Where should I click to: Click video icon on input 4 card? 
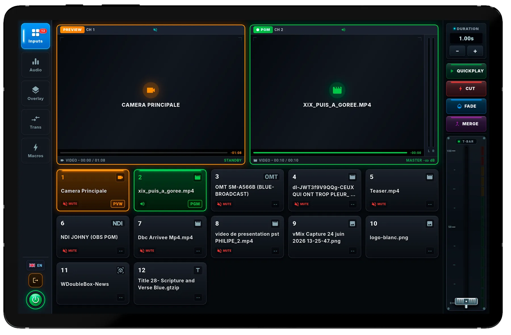point(352,177)
